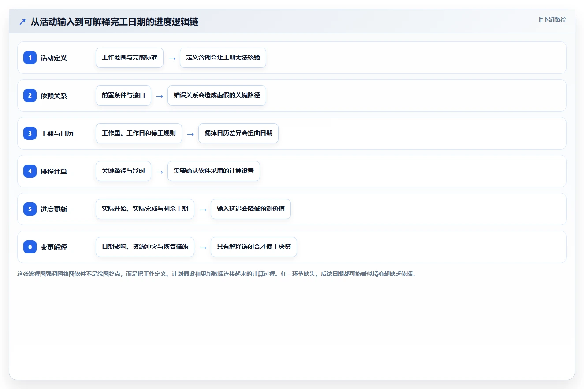The height and width of the screenshot is (389, 584).
Task: Click the 关键路径与浮时 box
Action: click(123, 171)
